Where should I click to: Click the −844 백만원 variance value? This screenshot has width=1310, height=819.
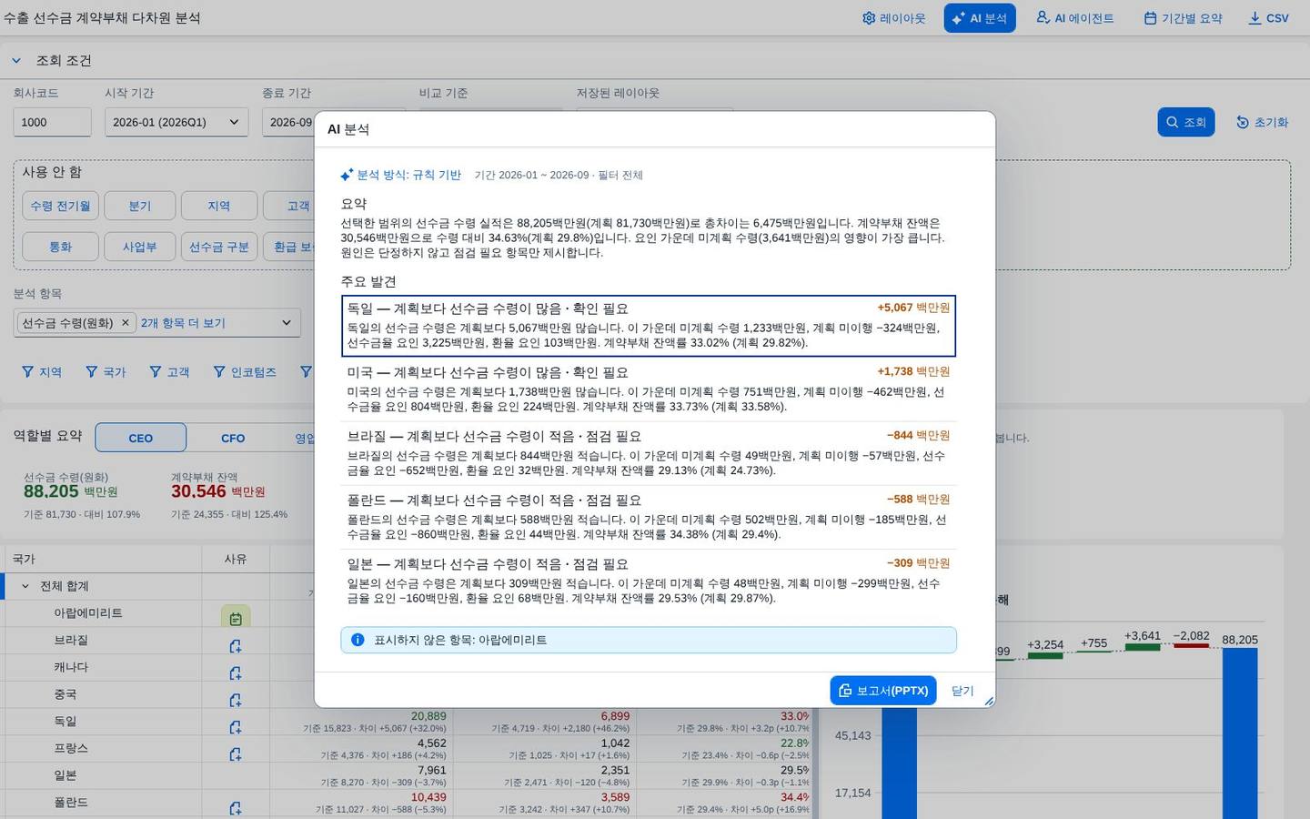click(x=918, y=435)
